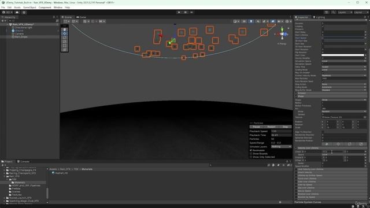Open the Shape type dropdown showing Circle
Image resolution: width=370 pixels, height=208 pixels.
pyautogui.click(x=344, y=100)
